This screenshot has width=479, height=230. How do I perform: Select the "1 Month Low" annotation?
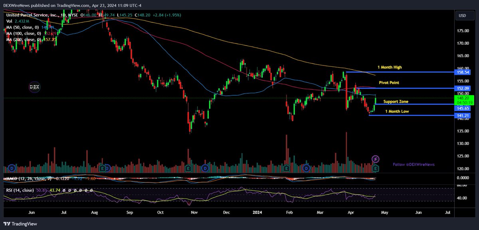tap(397, 111)
